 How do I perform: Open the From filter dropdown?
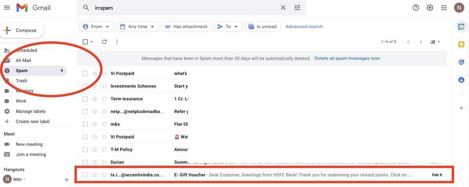click(x=97, y=26)
